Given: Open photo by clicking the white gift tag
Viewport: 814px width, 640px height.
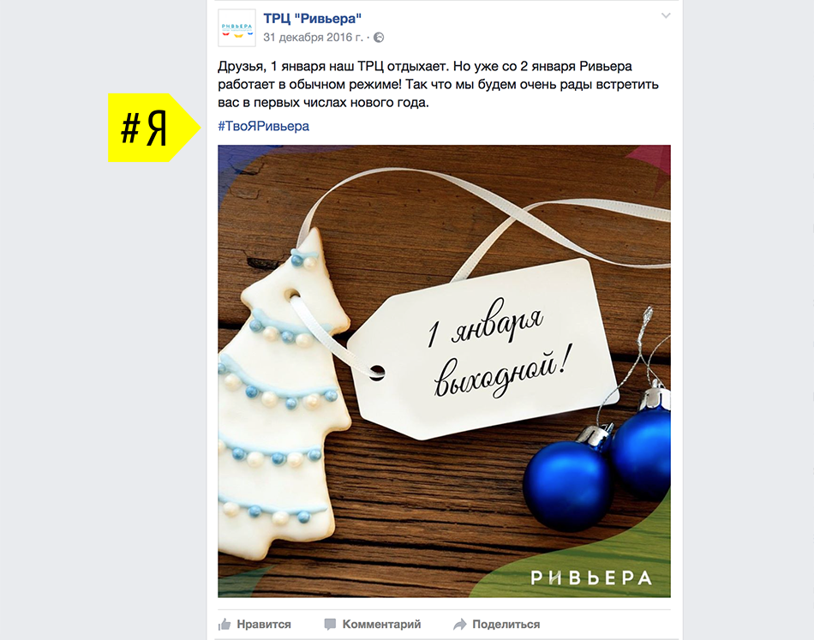Looking at the screenshot, I should click(x=482, y=349).
